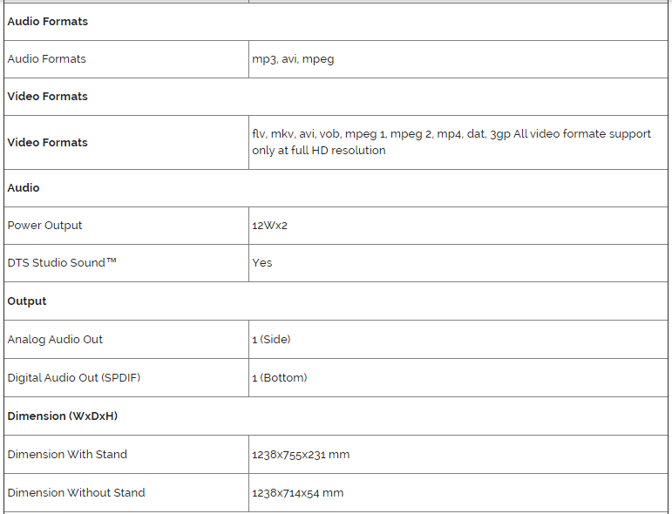Select the "Yes" value for DTS Studio Sound
The width and height of the screenshot is (672, 514).
[x=262, y=263]
